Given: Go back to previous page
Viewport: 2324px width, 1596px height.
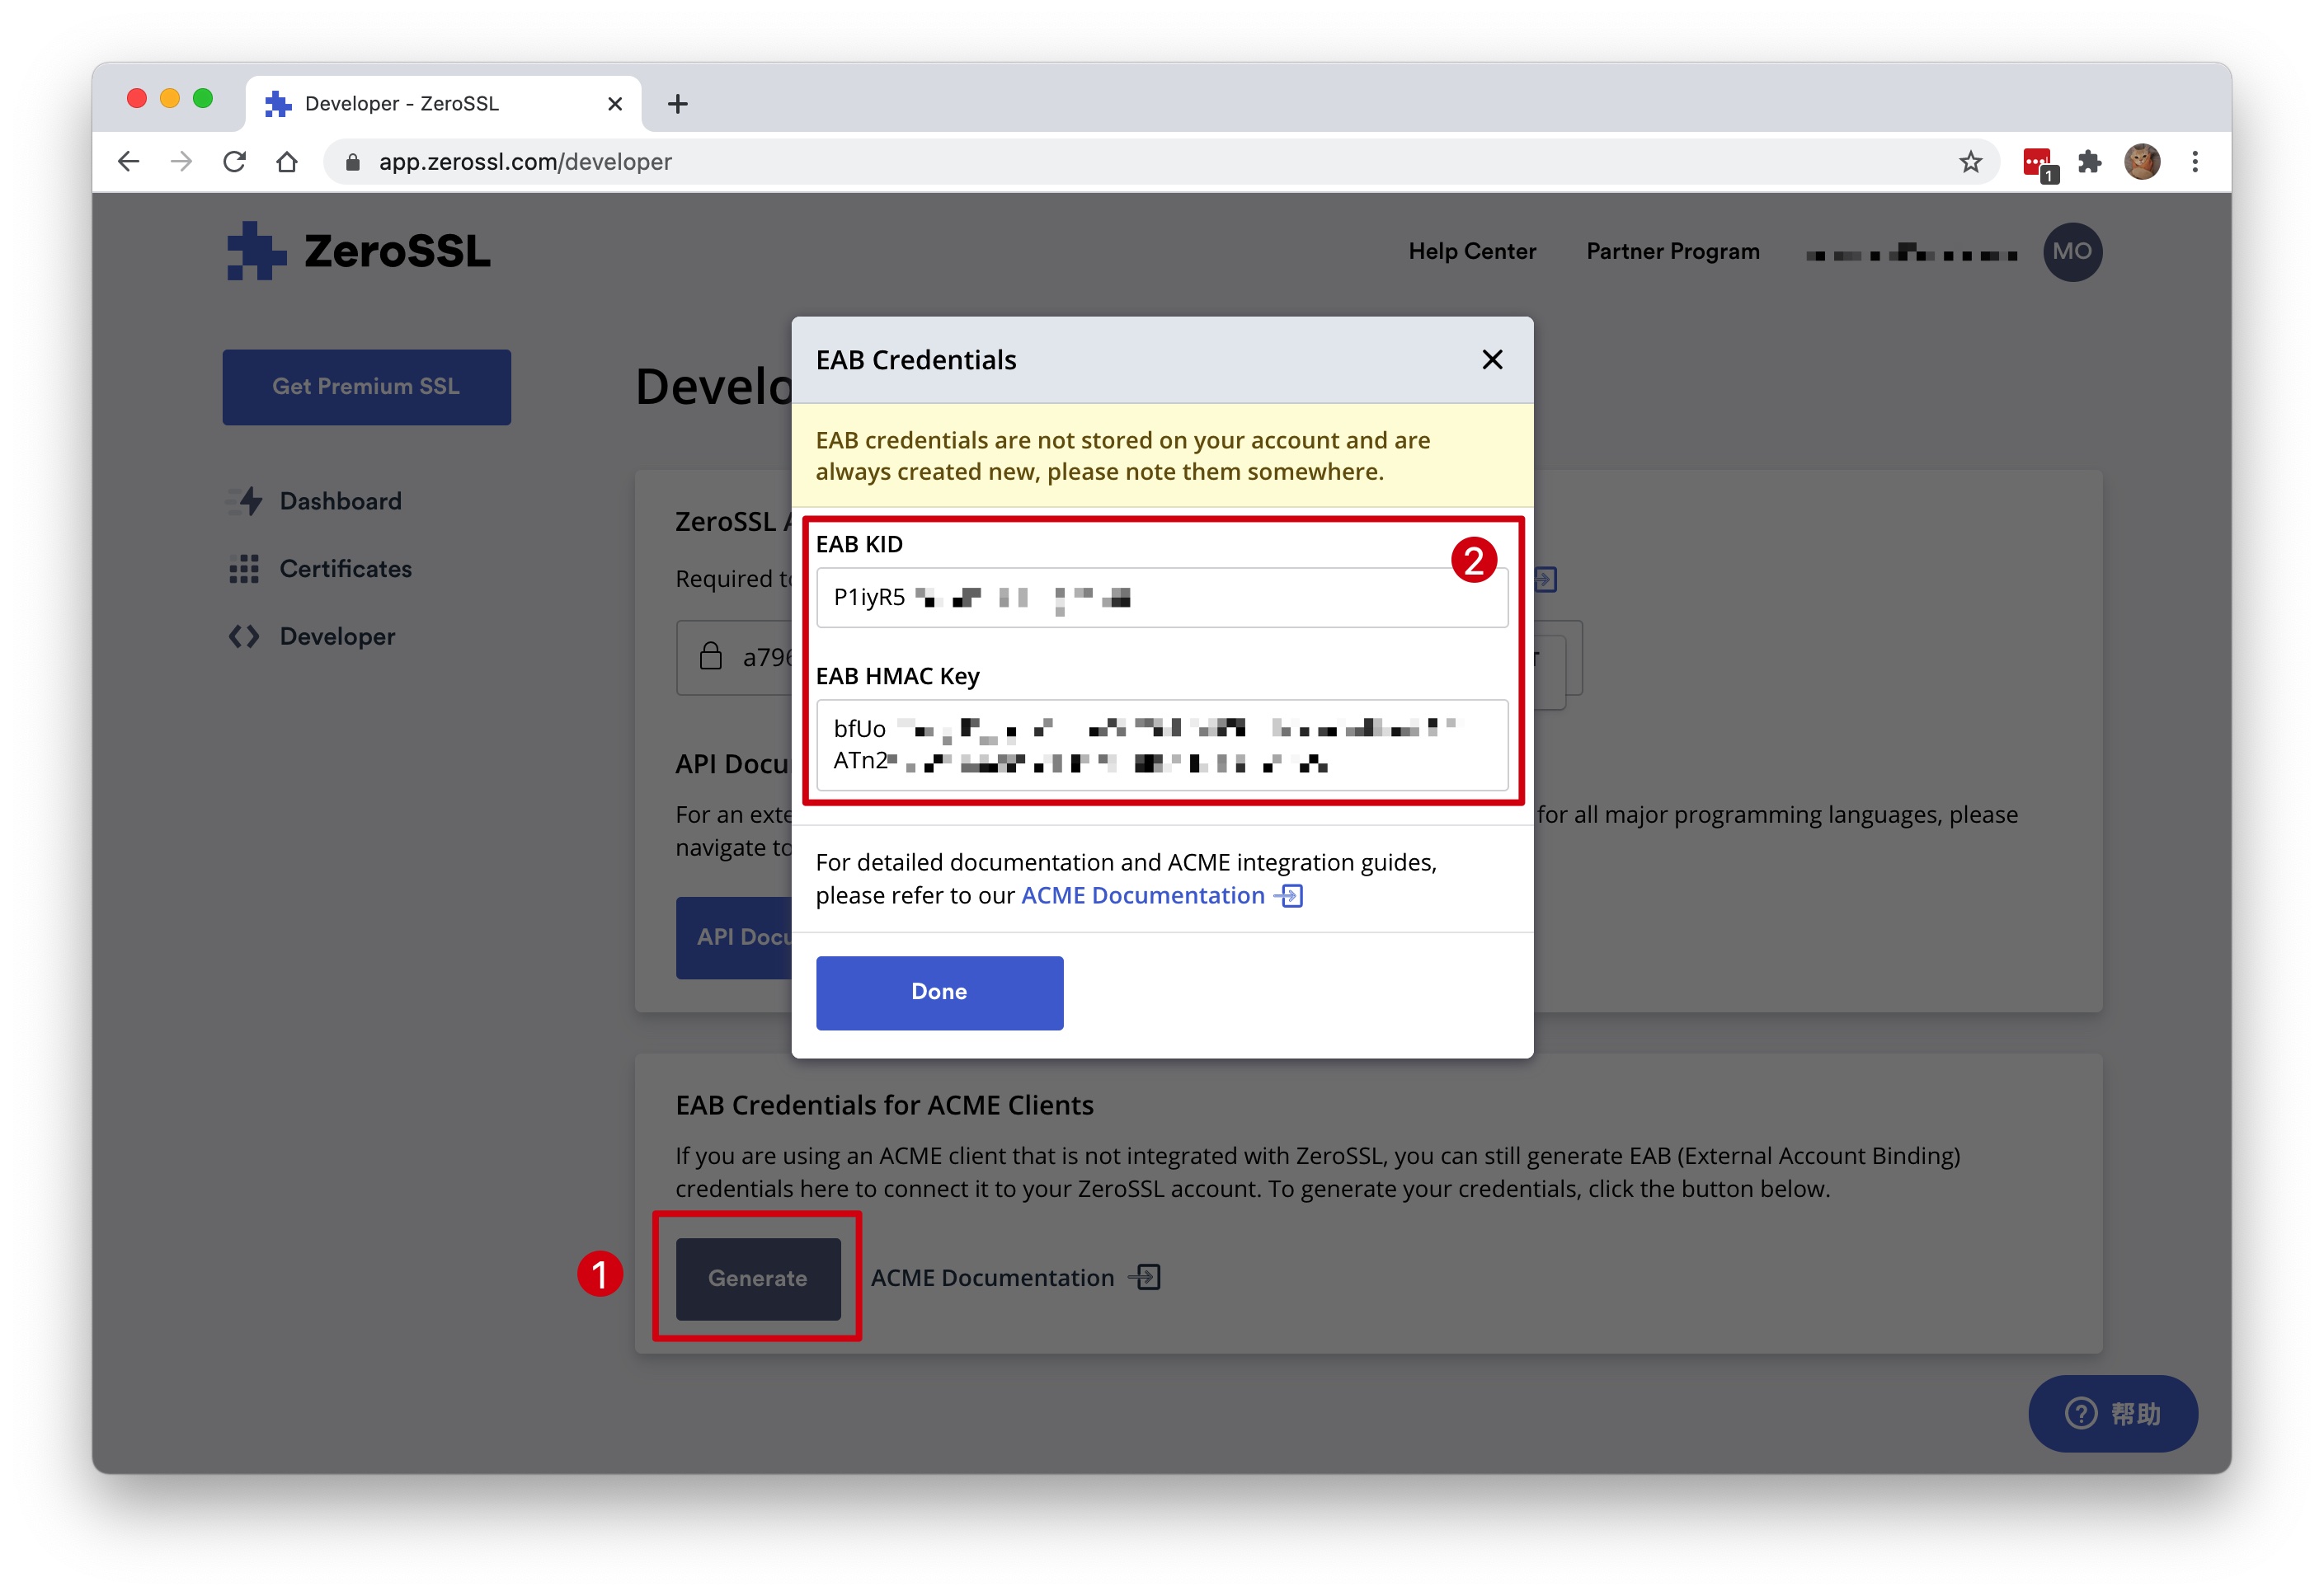Looking at the screenshot, I should pos(128,162).
